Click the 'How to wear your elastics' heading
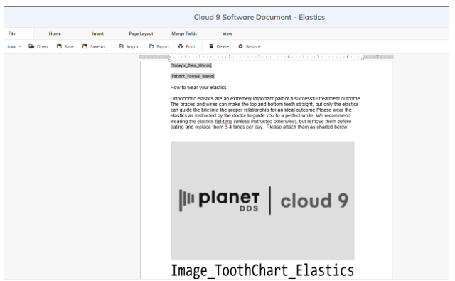The image size is (455, 281). pos(198,88)
